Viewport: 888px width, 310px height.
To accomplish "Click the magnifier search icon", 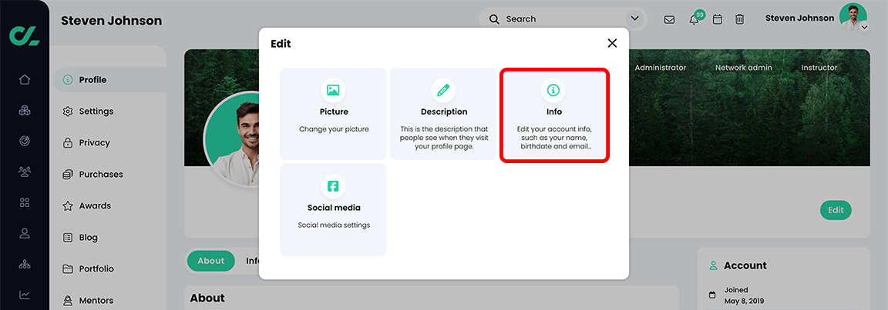I will pyautogui.click(x=494, y=19).
